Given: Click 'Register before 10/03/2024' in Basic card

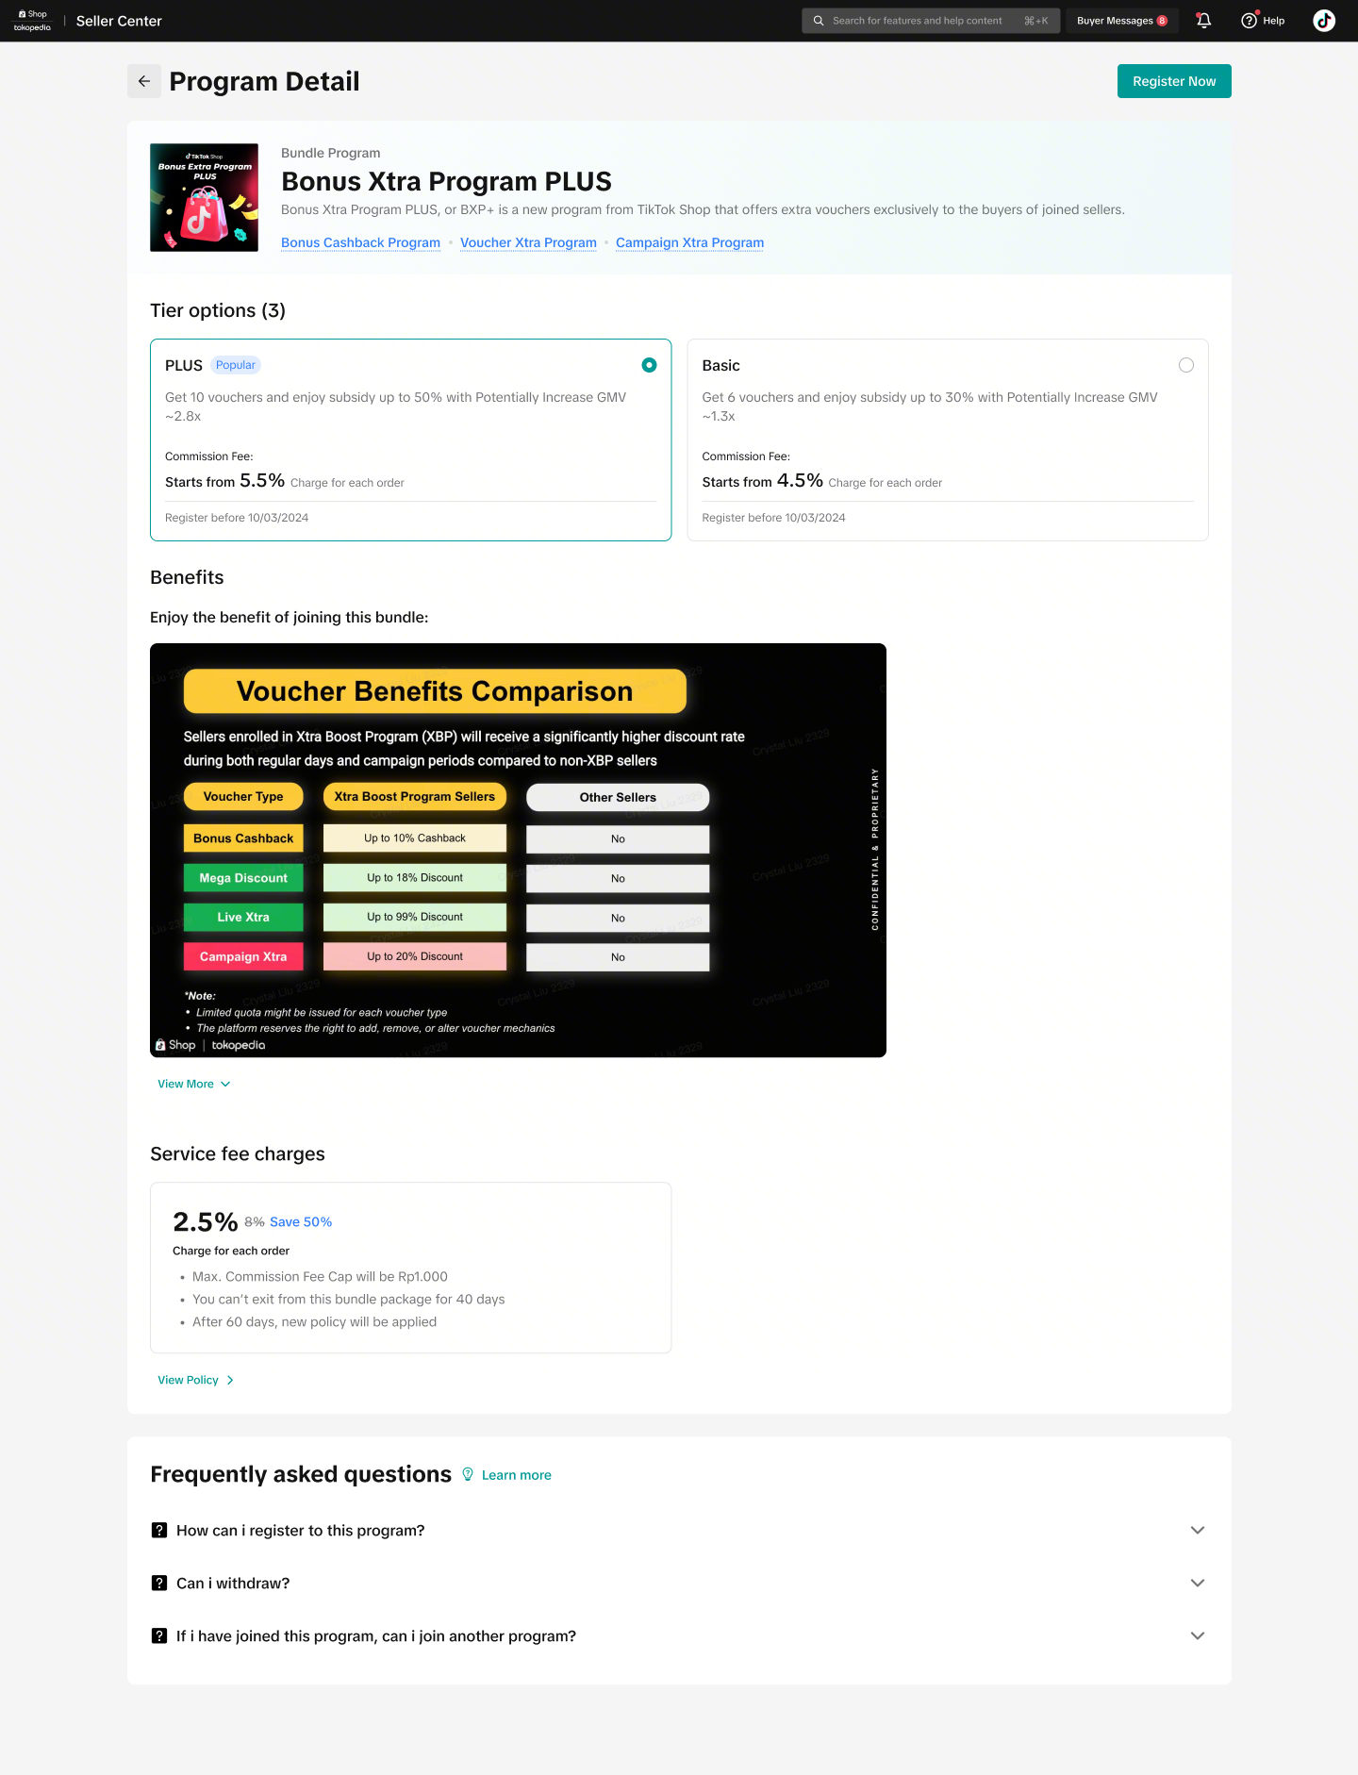Looking at the screenshot, I should [x=773, y=518].
